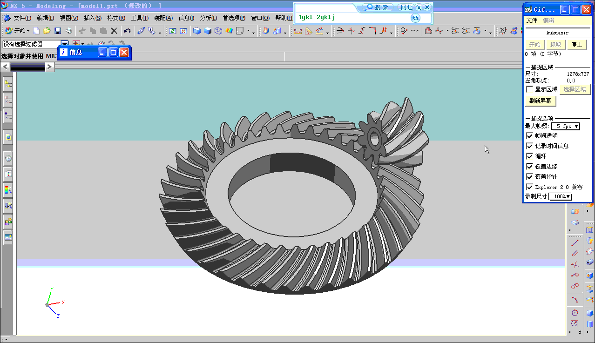Open the History clock sidebar tab
595x343 pixels.
8,158
